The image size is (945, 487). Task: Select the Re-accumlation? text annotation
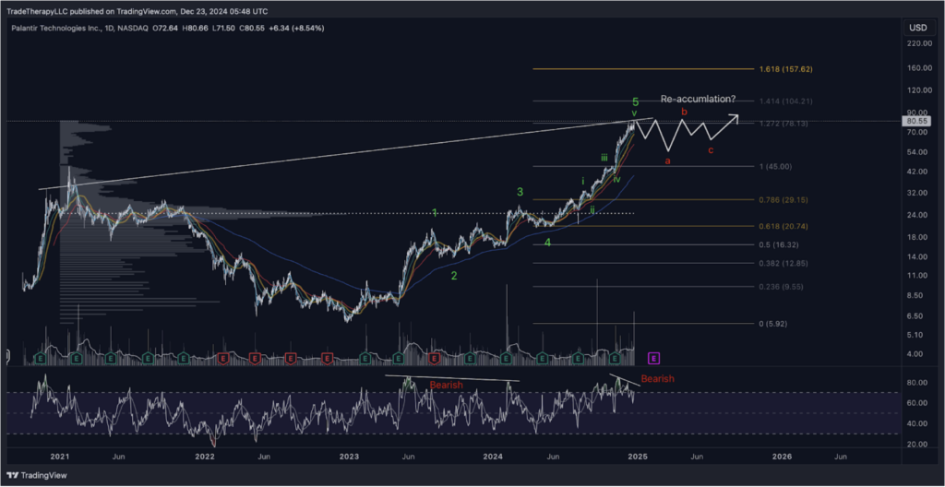(x=698, y=99)
